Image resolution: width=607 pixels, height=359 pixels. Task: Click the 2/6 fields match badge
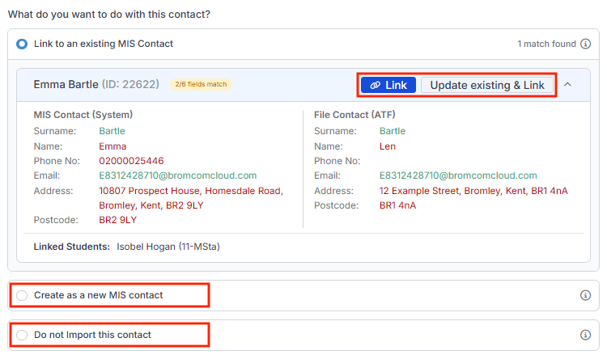pyautogui.click(x=201, y=84)
